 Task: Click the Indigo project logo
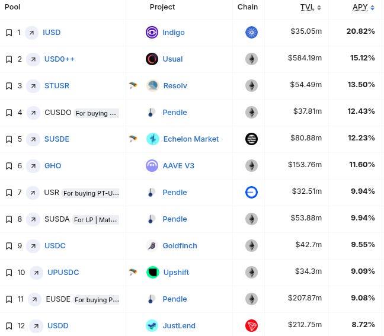(152, 33)
